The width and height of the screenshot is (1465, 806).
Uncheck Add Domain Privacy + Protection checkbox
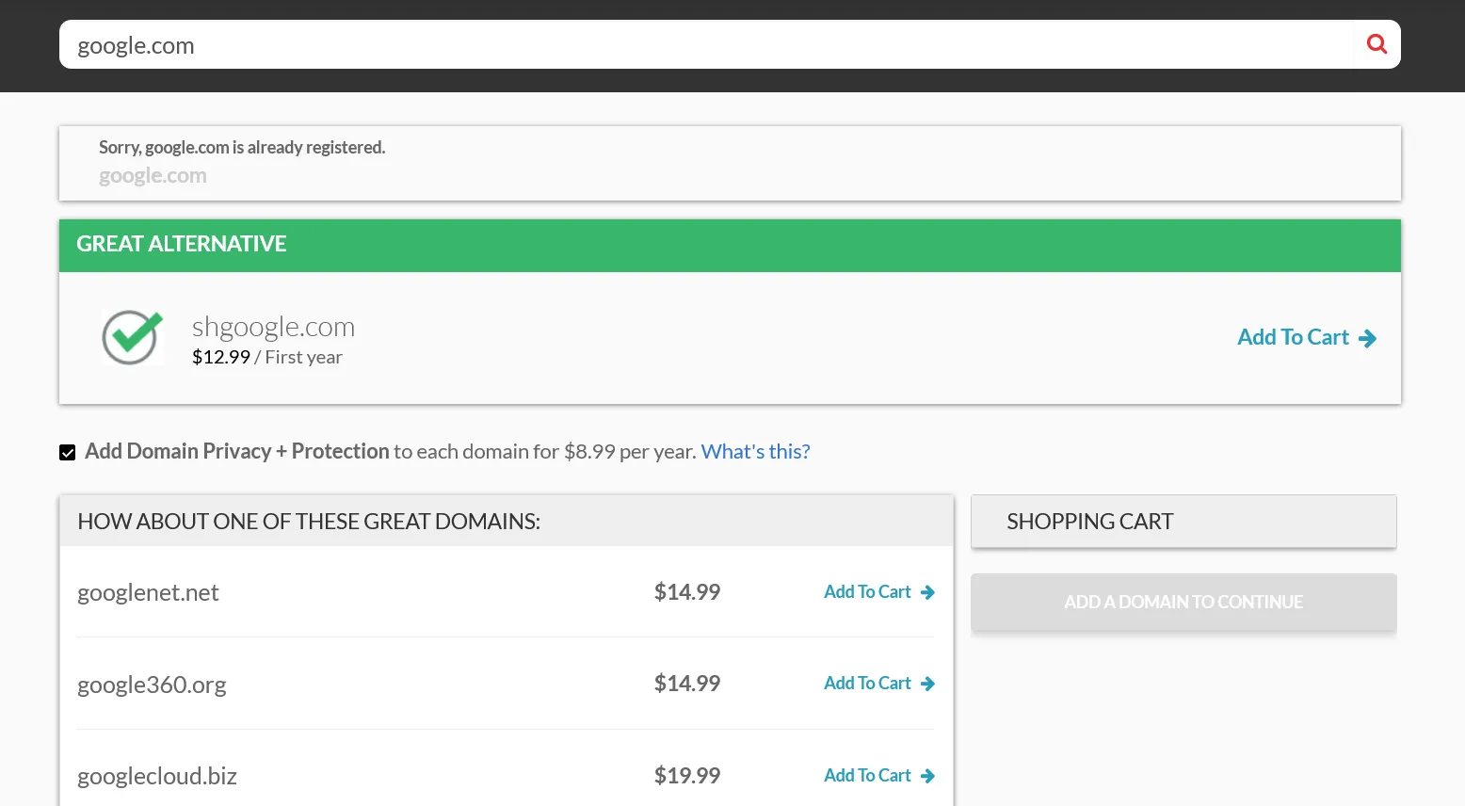pos(67,453)
